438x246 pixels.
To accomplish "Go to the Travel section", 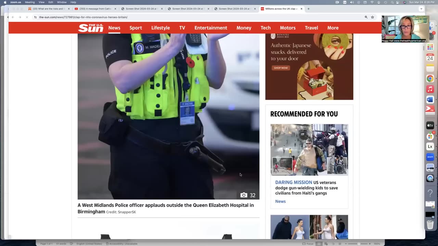I will pyautogui.click(x=311, y=28).
